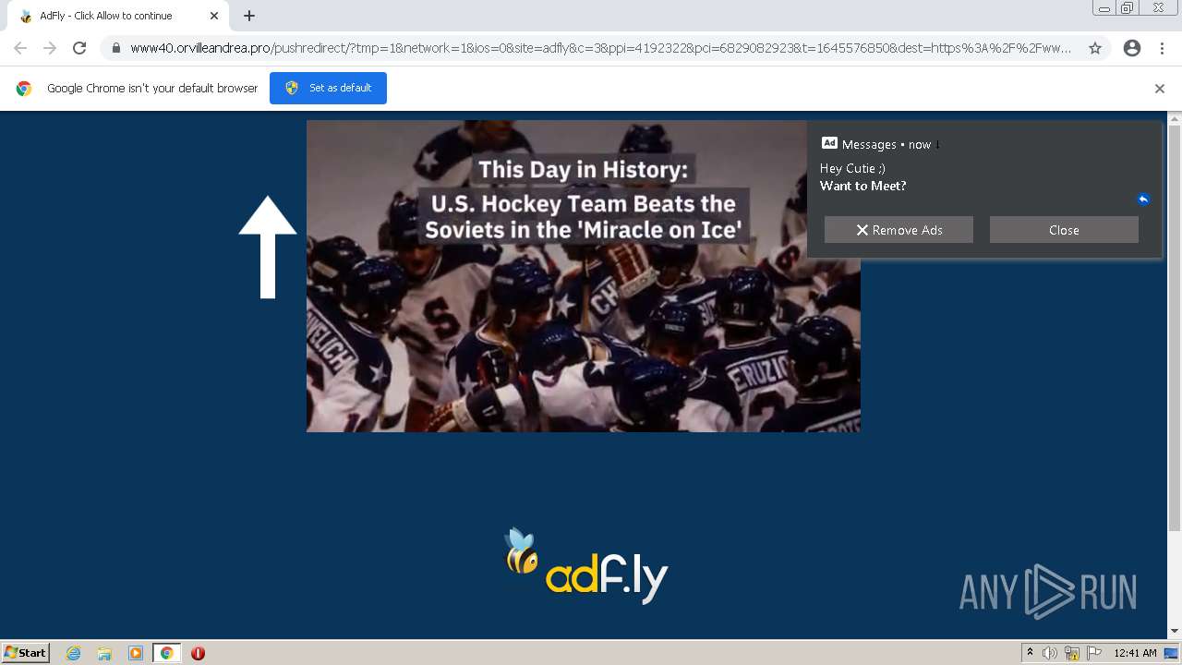Reload the current page

click(x=79, y=48)
